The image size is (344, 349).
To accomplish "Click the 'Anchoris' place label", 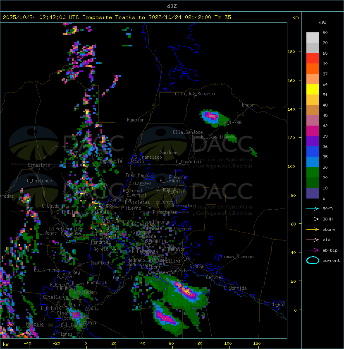I will pos(97,282).
